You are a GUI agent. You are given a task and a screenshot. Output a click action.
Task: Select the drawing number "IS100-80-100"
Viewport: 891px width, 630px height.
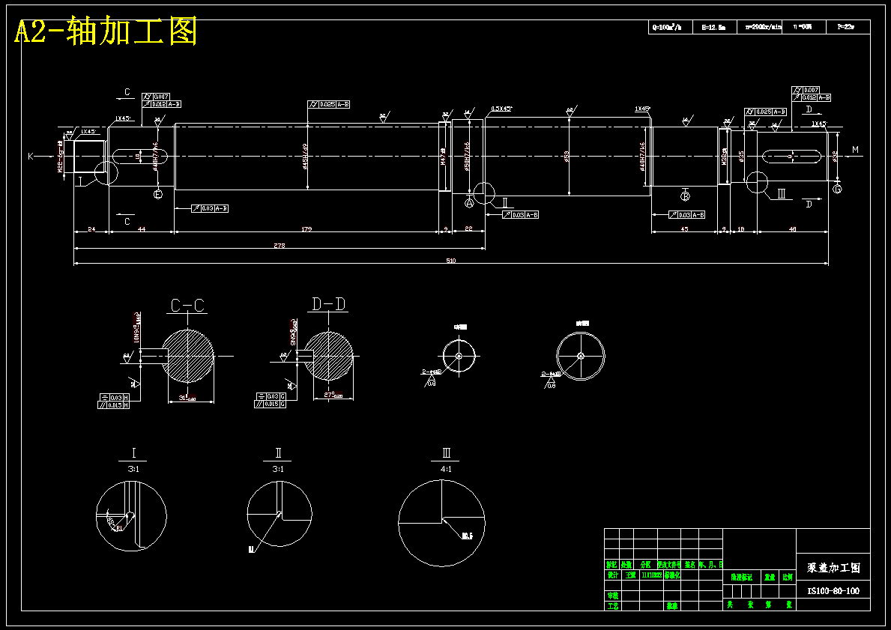(x=833, y=591)
